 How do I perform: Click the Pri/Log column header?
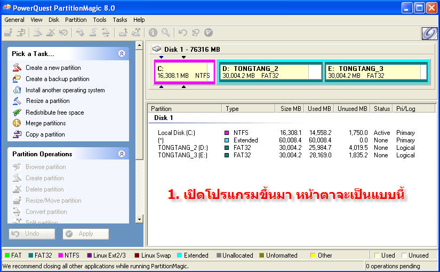coord(414,108)
